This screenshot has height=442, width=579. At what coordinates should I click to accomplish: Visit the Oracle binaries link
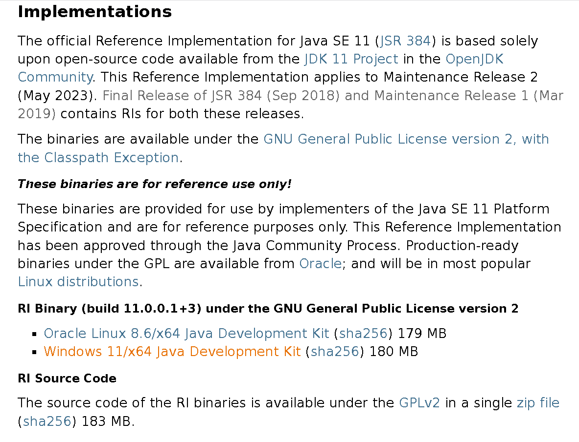(x=321, y=264)
